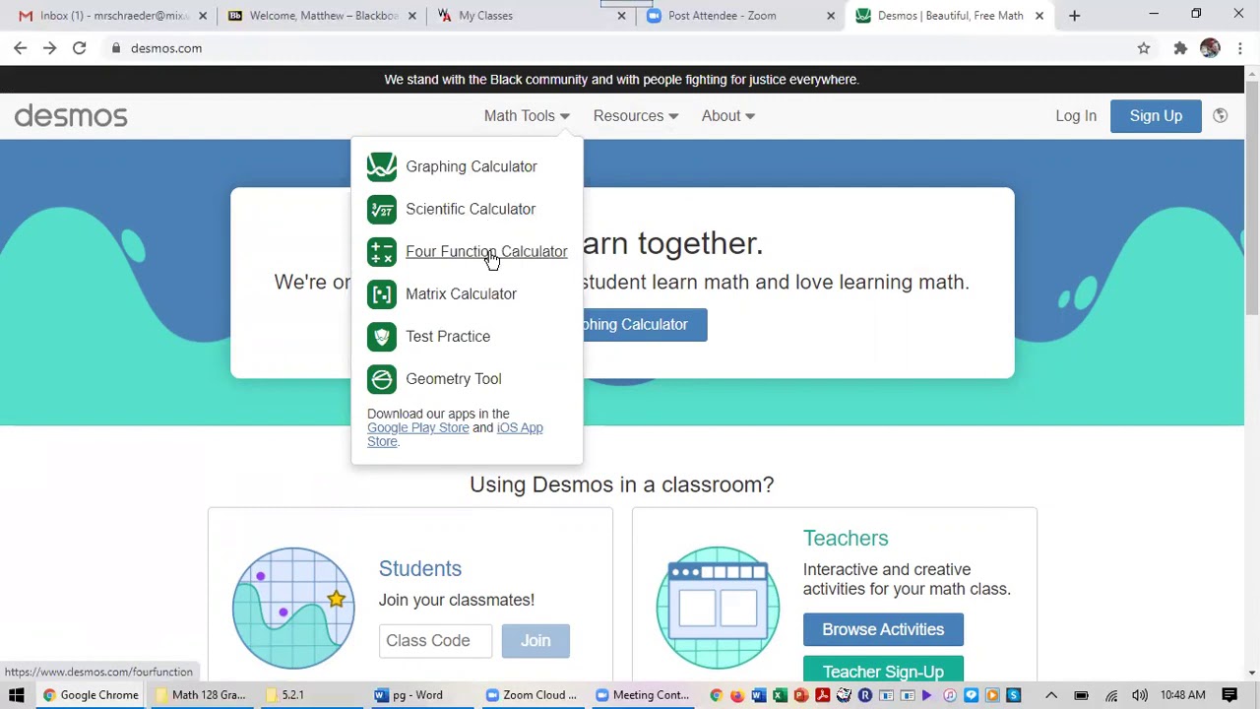Click the Browse Activities button
The image size is (1260, 709).
coord(883,629)
